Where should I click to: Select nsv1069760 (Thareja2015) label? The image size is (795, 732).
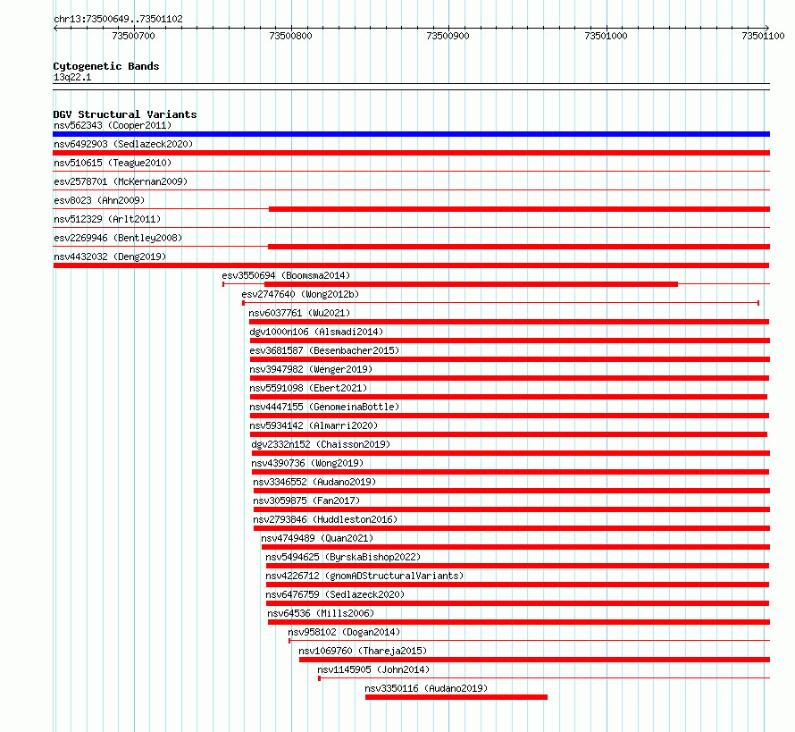pyautogui.click(x=363, y=651)
